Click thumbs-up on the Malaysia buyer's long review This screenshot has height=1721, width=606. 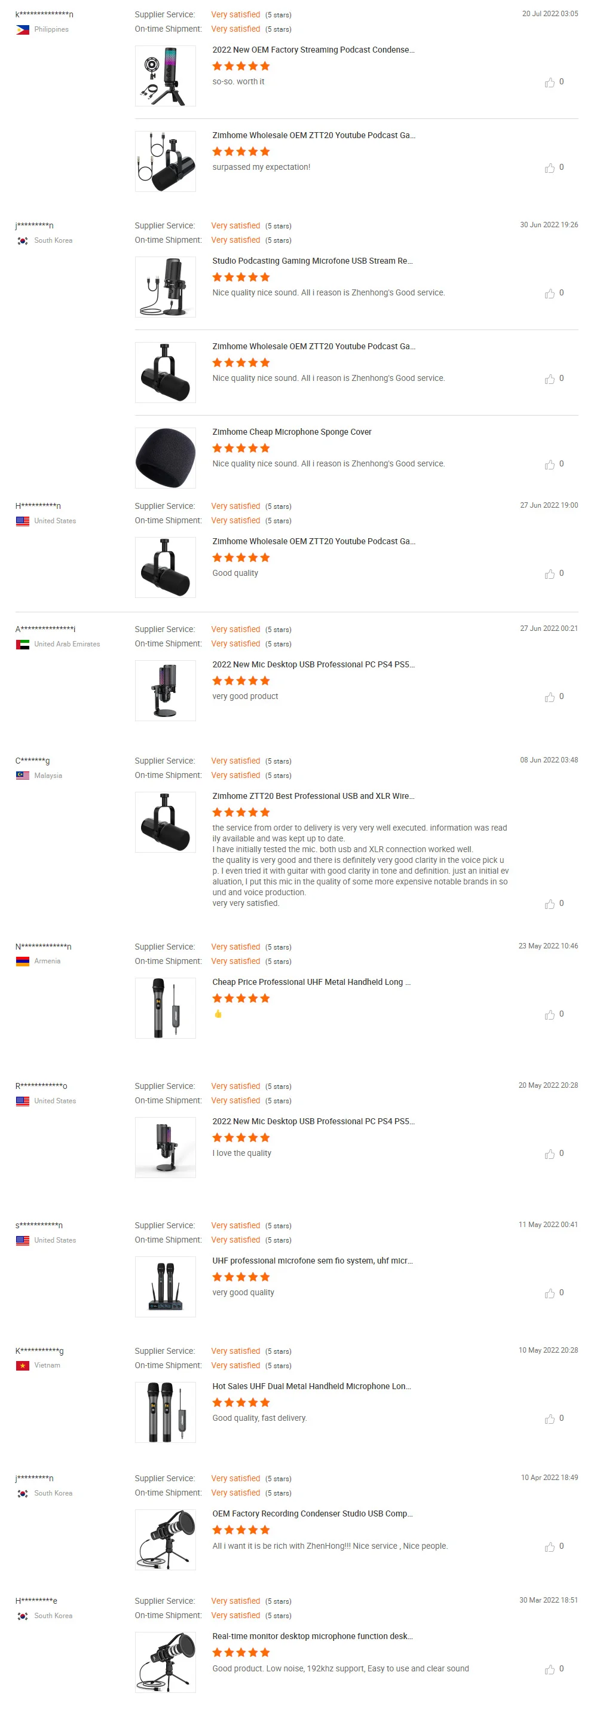click(549, 905)
